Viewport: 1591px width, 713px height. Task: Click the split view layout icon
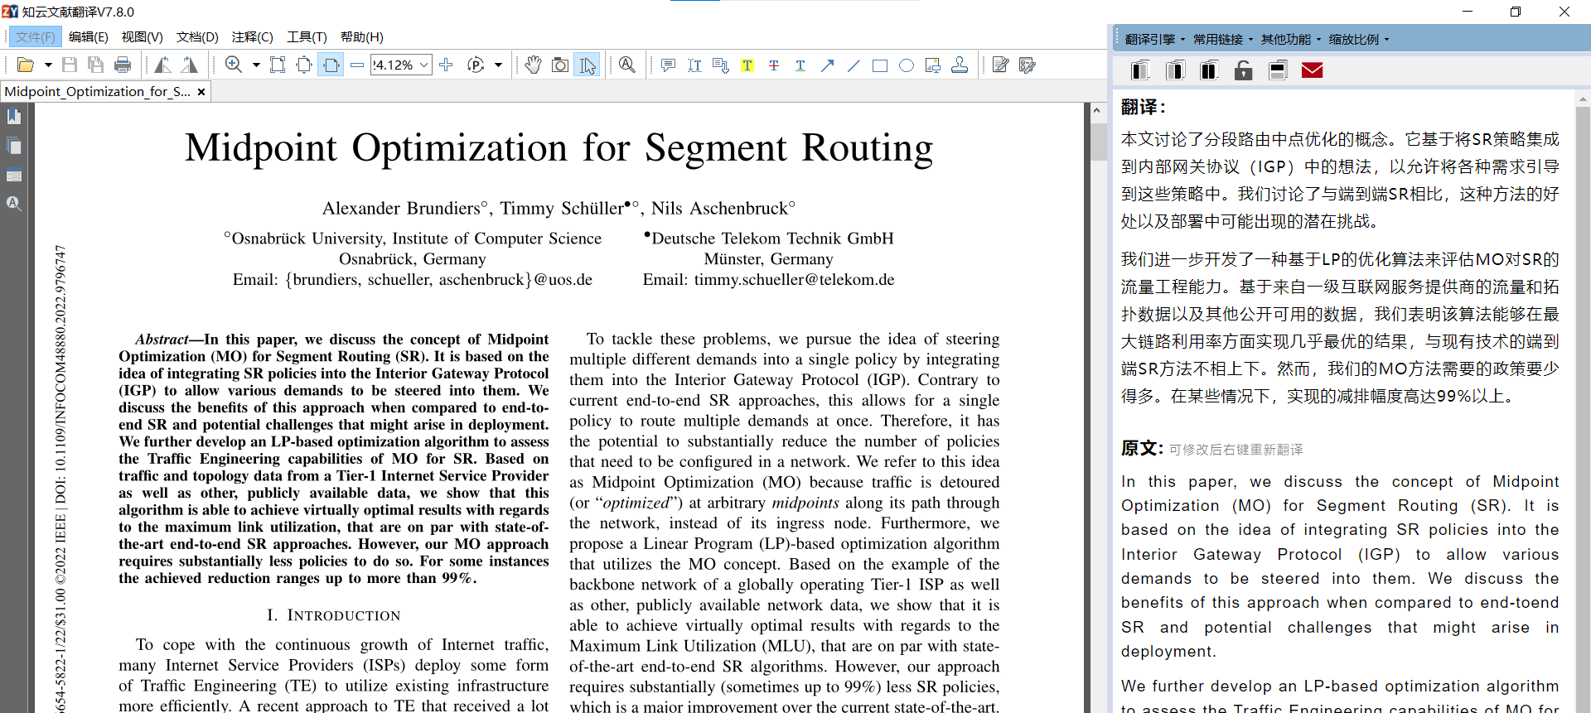click(1278, 70)
